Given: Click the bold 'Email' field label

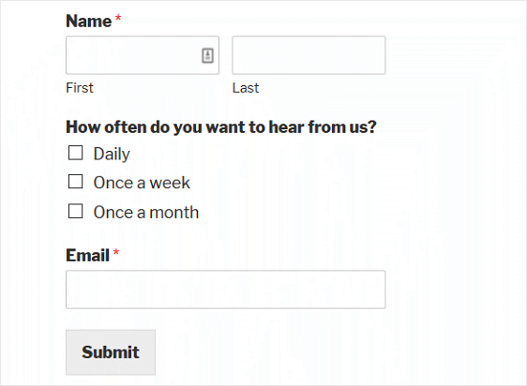Looking at the screenshot, I should pyautogui.click(x=88, y=256).
